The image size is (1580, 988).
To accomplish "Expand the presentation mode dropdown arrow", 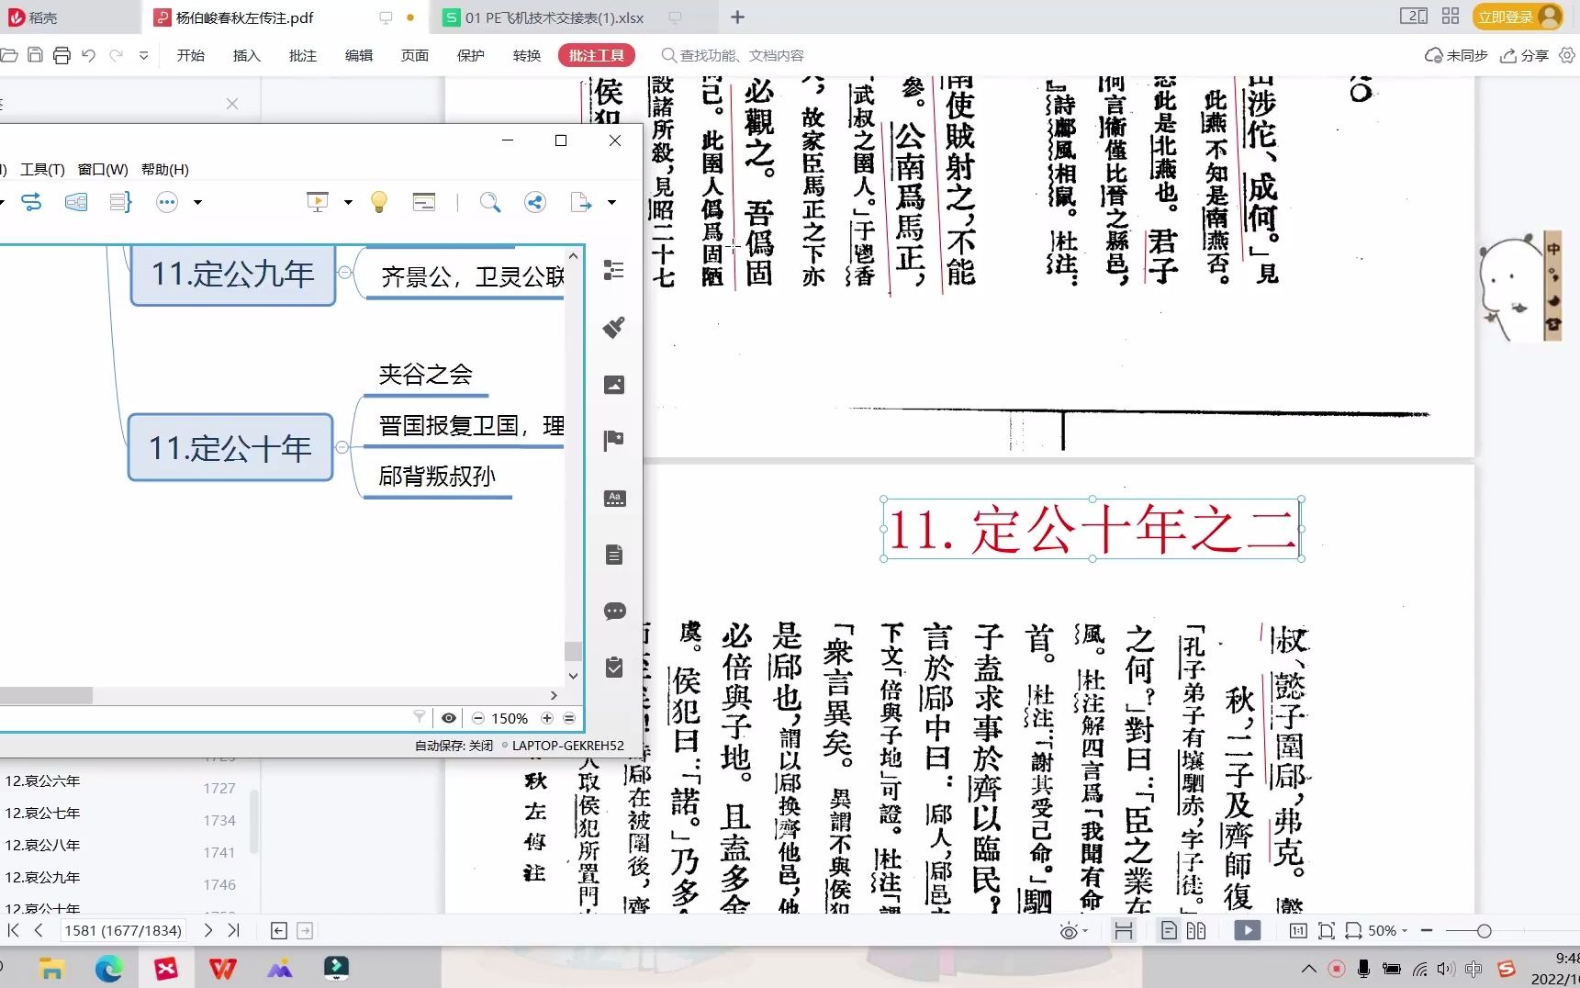I will click(x=348, y=202).
